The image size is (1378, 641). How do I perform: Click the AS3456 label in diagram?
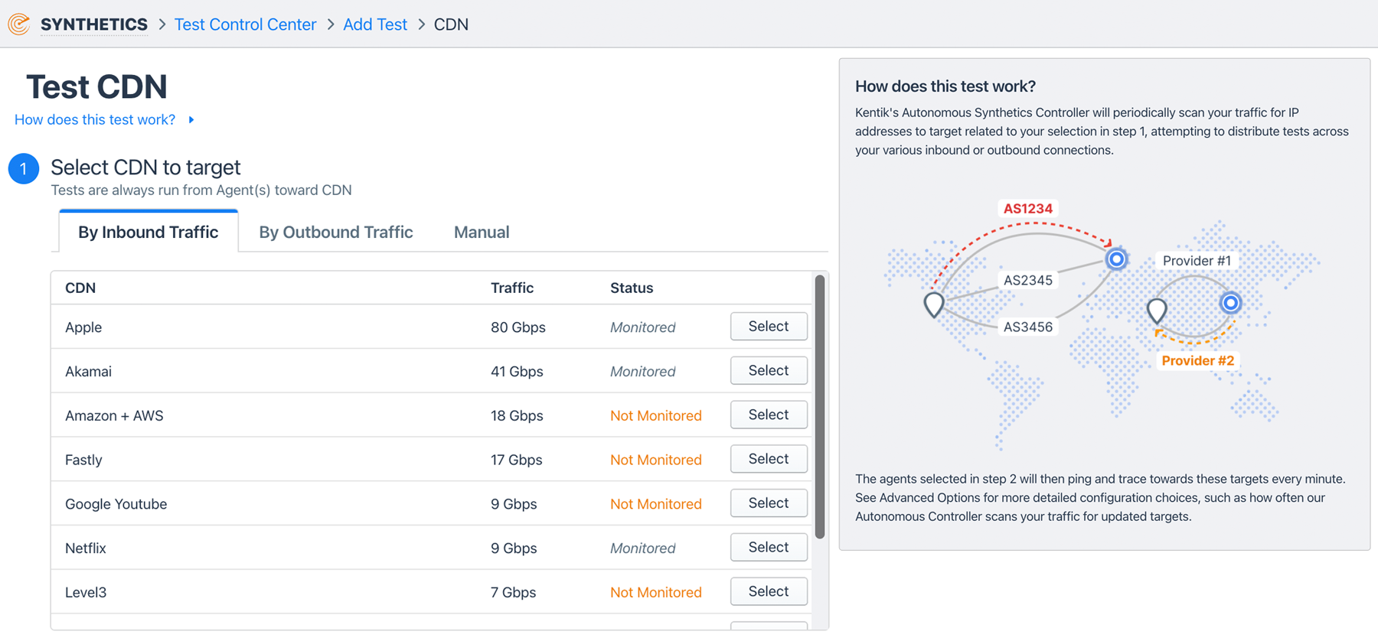click(x=1028, y=327)
